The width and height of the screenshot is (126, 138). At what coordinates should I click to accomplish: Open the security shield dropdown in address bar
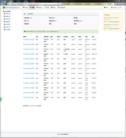pyautogui.click(x=9, y=4)
